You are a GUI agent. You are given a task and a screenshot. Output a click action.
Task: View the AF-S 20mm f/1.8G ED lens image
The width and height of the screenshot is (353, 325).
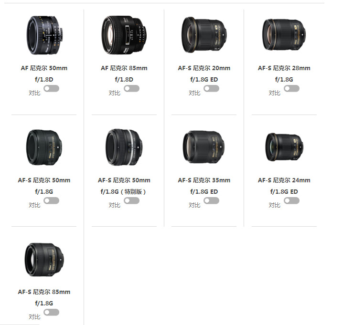click(x=204, y=35)
